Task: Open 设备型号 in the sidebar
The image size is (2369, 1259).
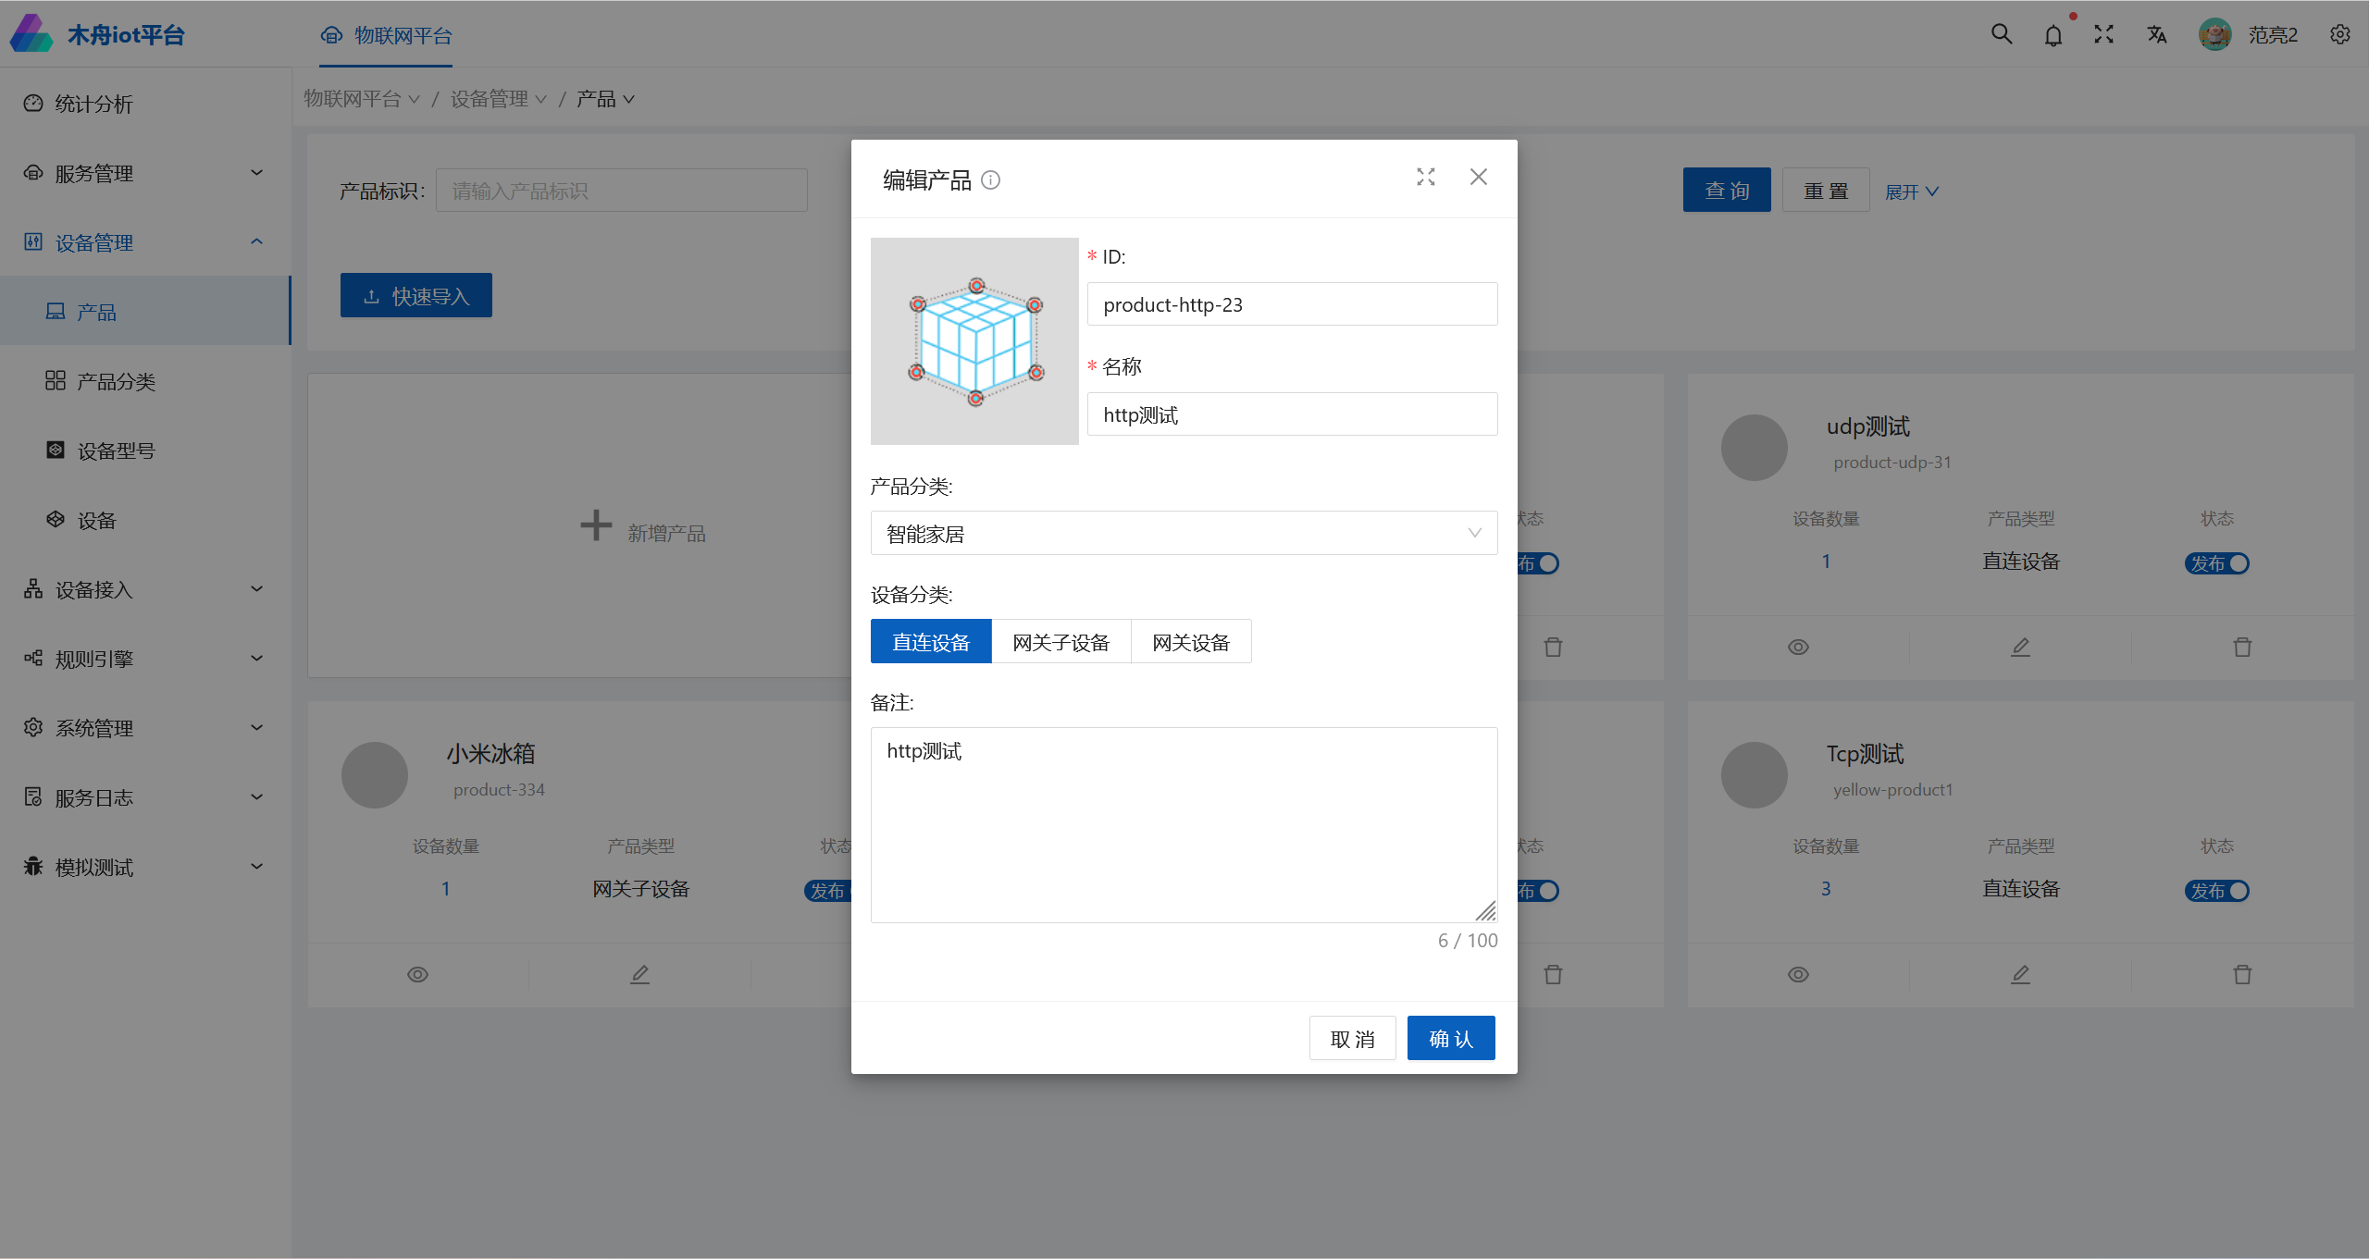Action: point(145,451)
